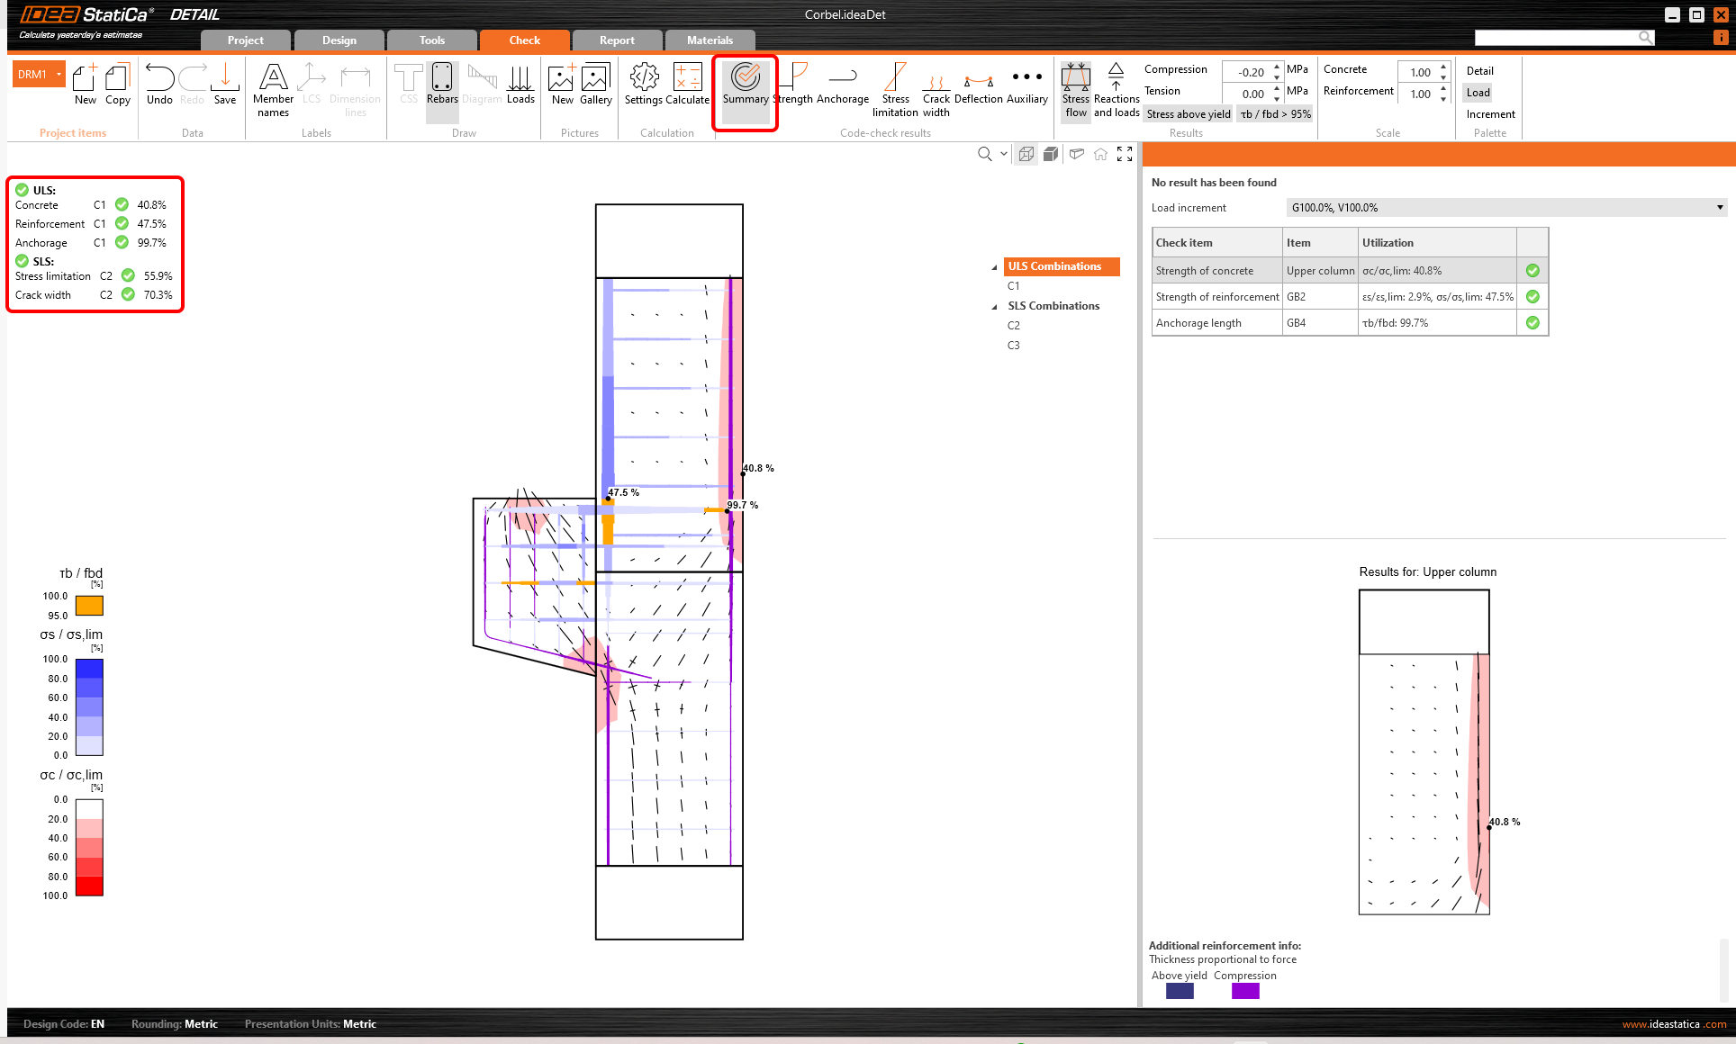
Task: Open the Summary code-check results view
Action: (745, 85)
